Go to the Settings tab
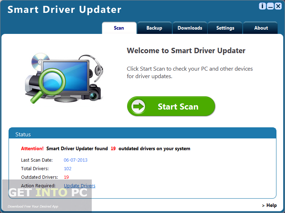Image resolution: width=285 pixels, height=213 pixels. tap(225, 28)
